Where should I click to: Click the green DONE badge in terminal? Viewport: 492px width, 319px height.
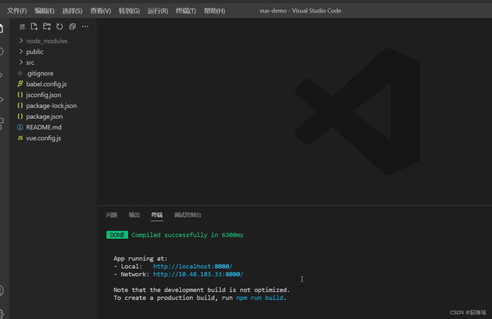[x=117, y=235]
